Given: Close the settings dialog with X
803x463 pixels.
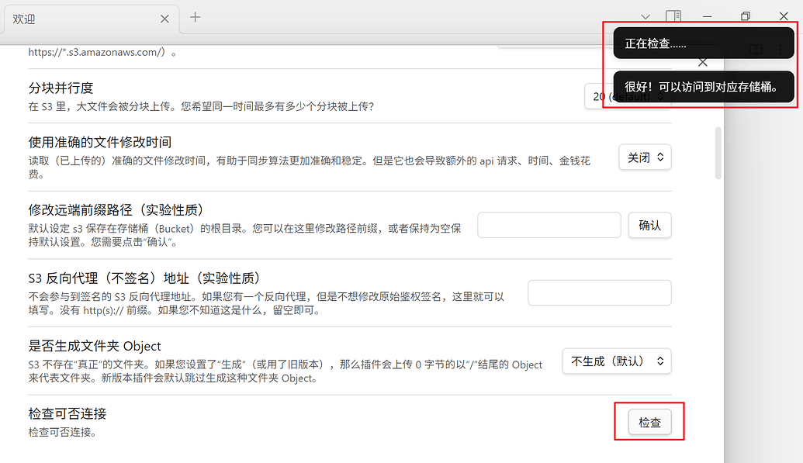Looking at the screenshot, I should coord(703,63).
